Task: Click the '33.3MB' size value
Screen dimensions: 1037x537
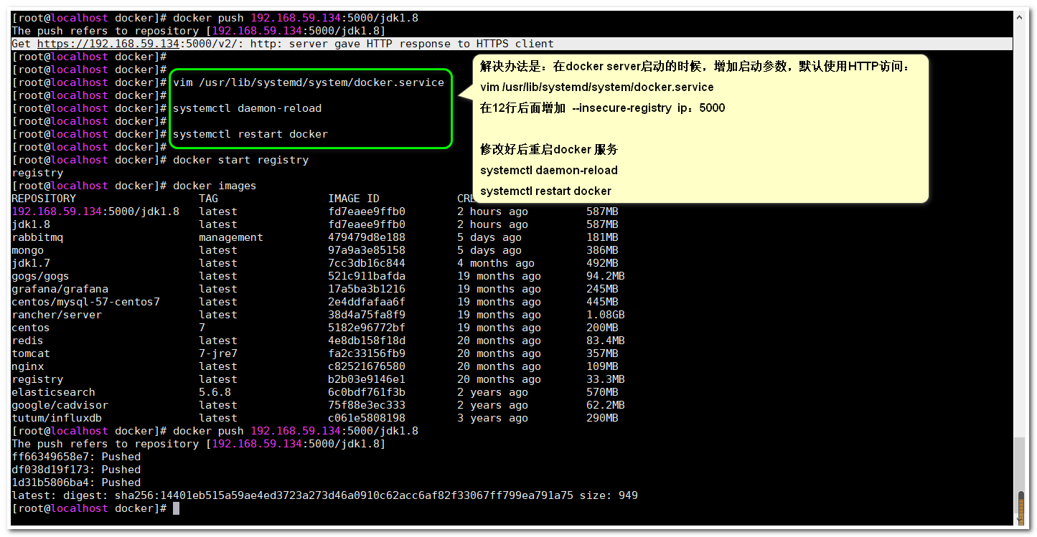Action: [606, 379]
